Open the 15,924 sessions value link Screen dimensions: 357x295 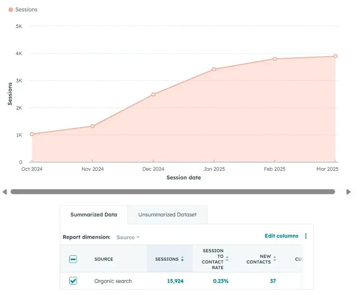point(174,281)
